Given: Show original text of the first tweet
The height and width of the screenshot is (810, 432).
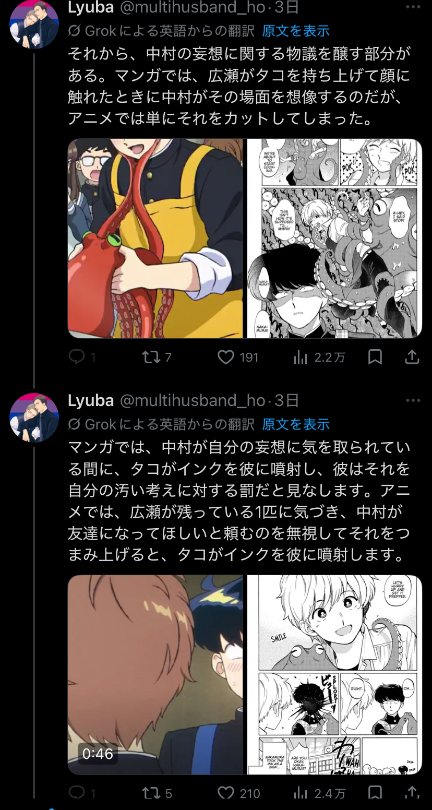Looking at the screenshot, I should pos(296,31).
